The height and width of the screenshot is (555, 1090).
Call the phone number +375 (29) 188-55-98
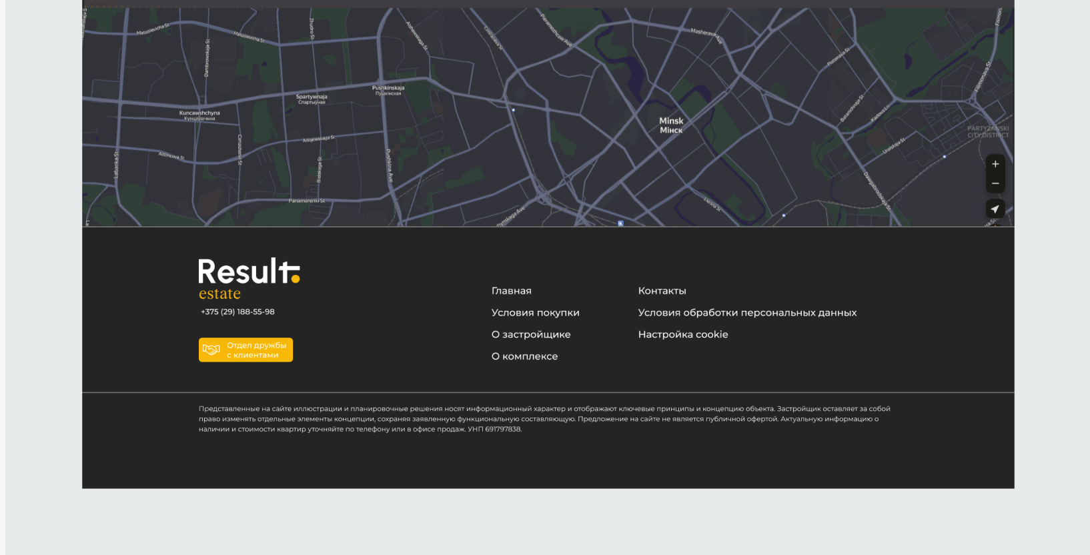[x=237, y=312]
